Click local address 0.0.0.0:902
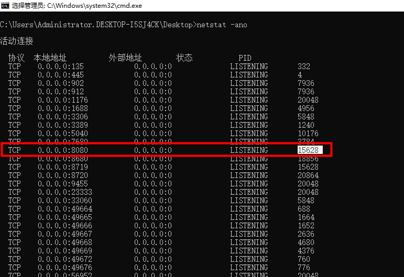Viewport: 404px width, 277px height. pos(61,83)
